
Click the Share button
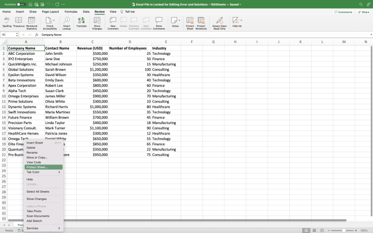coord(363,12)
